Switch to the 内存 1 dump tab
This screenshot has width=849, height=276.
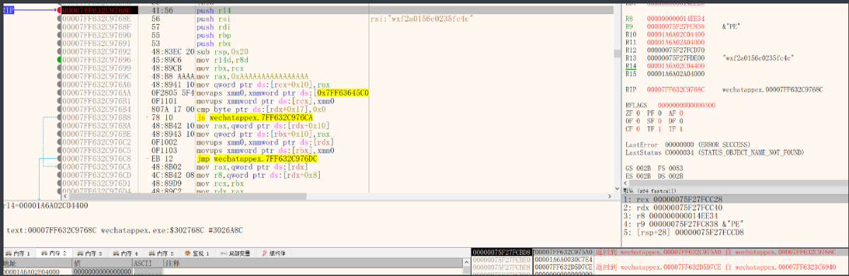pyautogui.click(x=18, y=253)
